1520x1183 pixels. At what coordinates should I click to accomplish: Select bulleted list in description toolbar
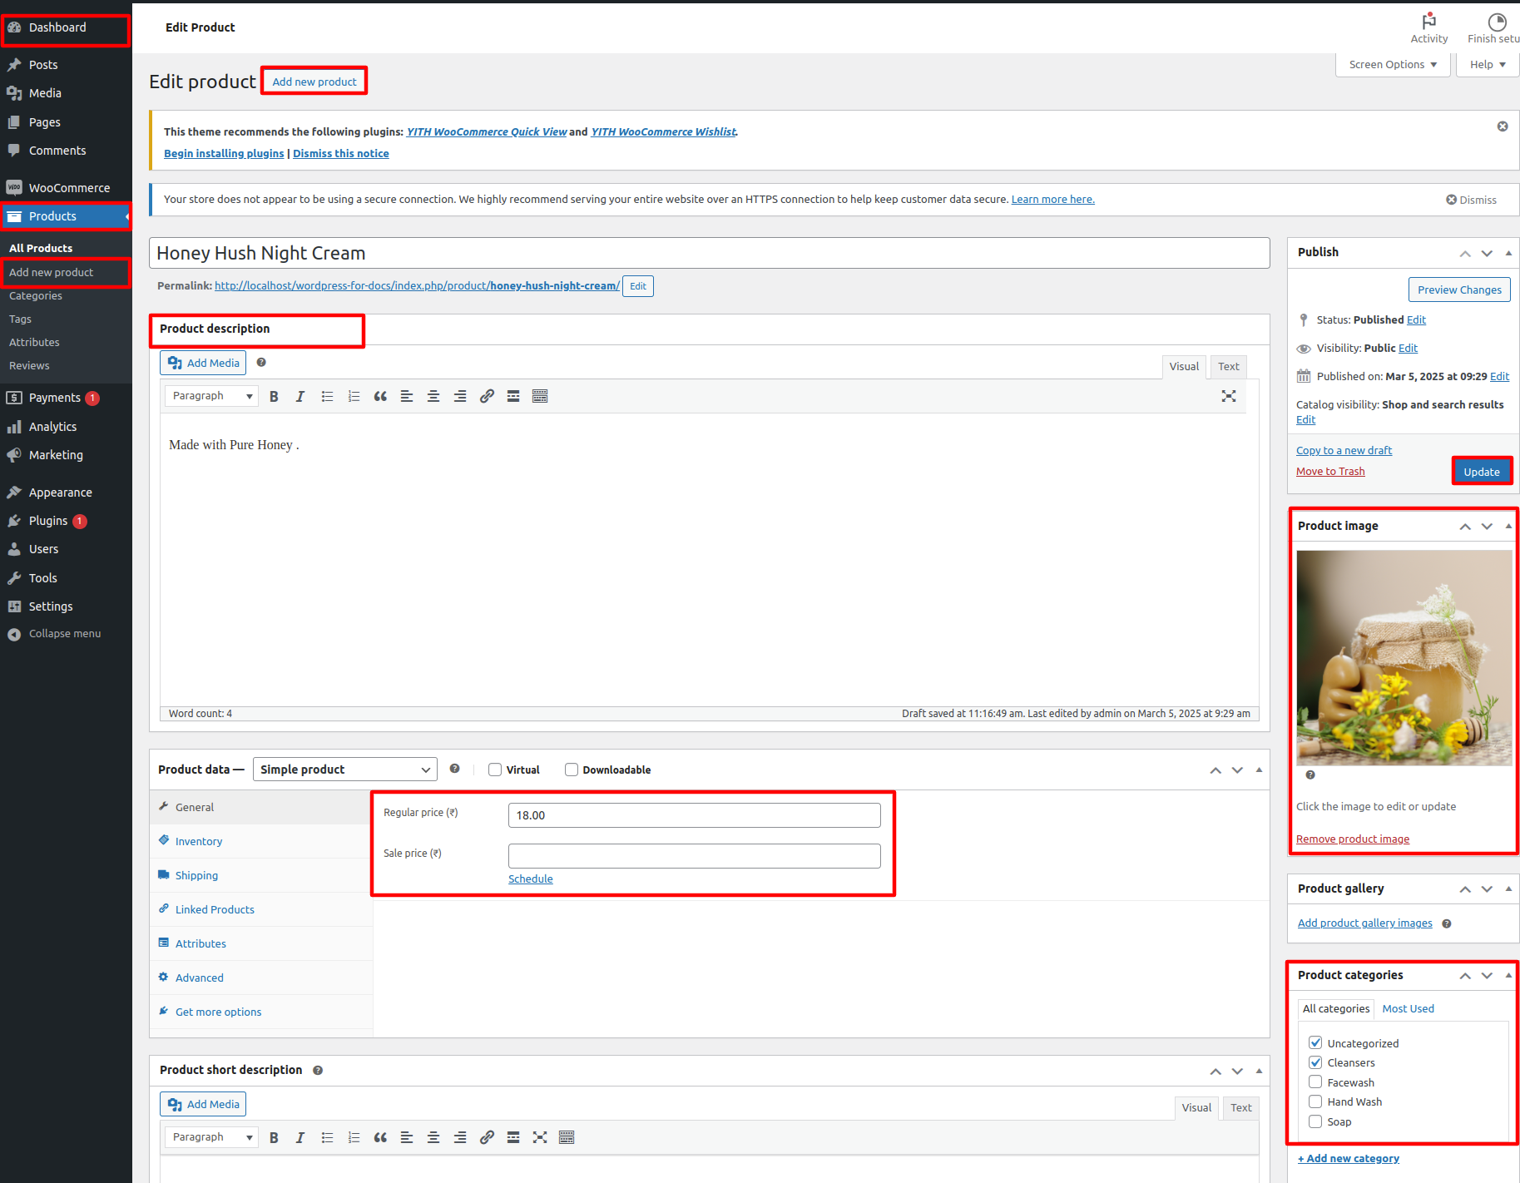327,397
